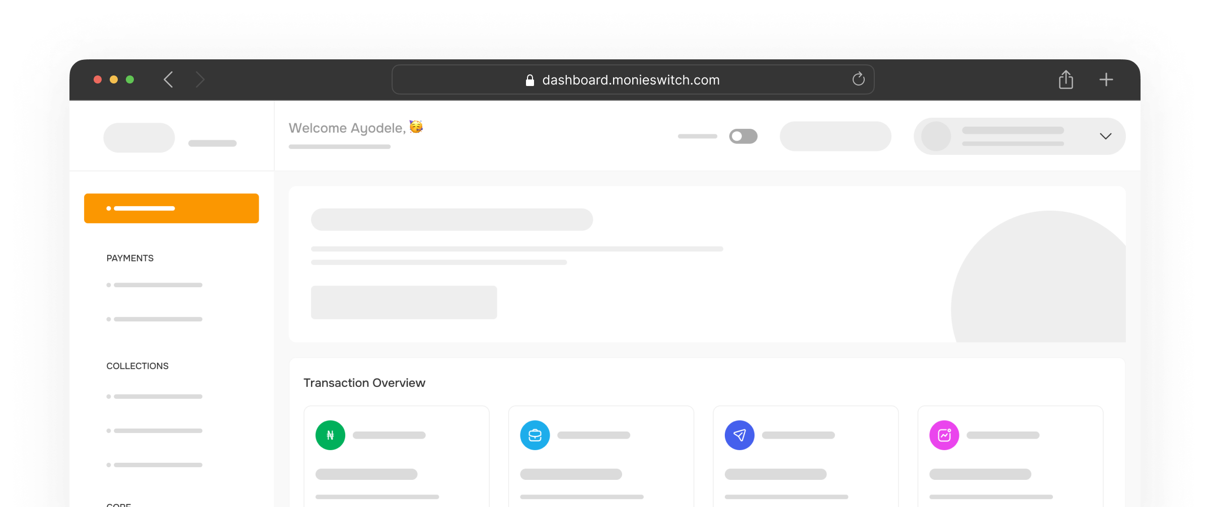The height and width of the screenshot is (507, 1210).
Task: Click the browser back arrow
Action: click(x=169, y=79)
